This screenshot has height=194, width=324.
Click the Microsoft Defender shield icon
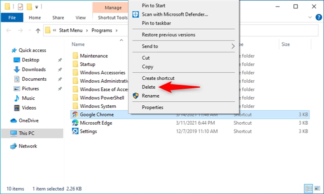point(135,14)
